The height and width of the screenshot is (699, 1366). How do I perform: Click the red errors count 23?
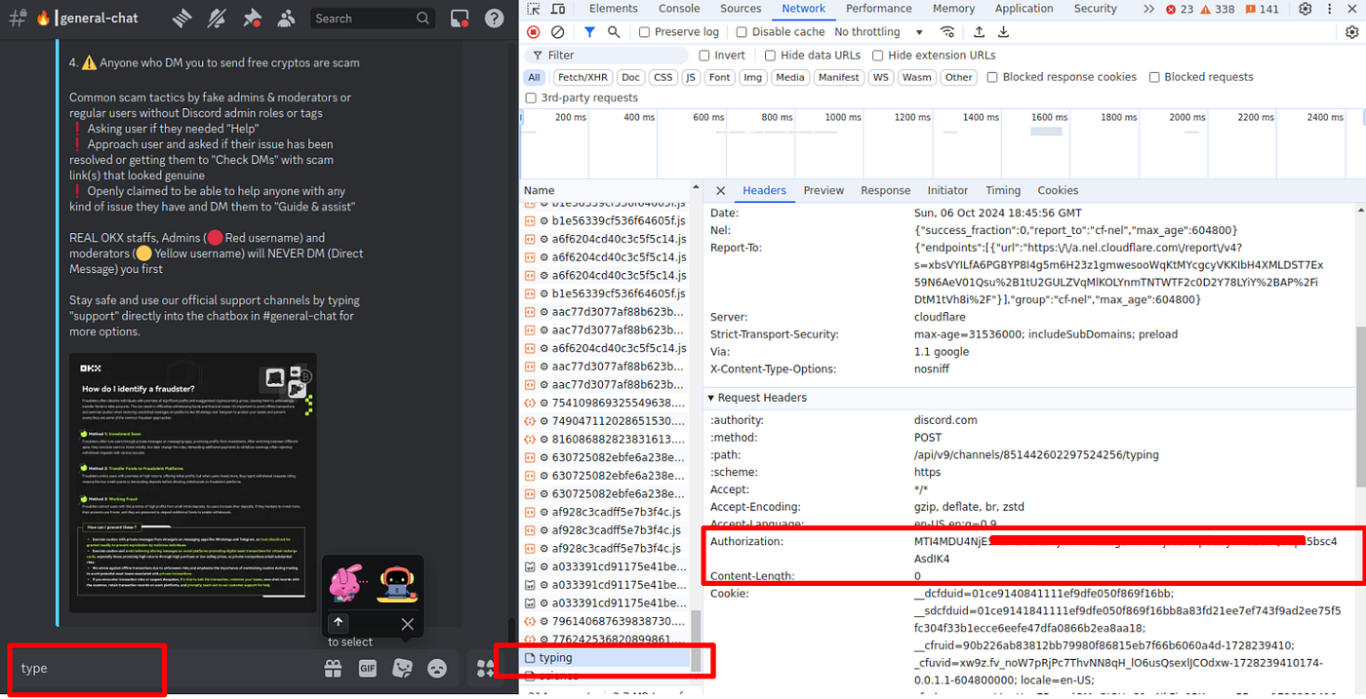(1180, 9)
